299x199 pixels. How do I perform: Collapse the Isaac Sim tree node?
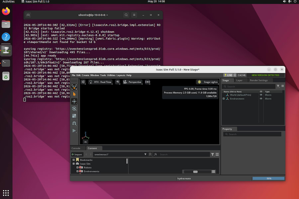74,164
